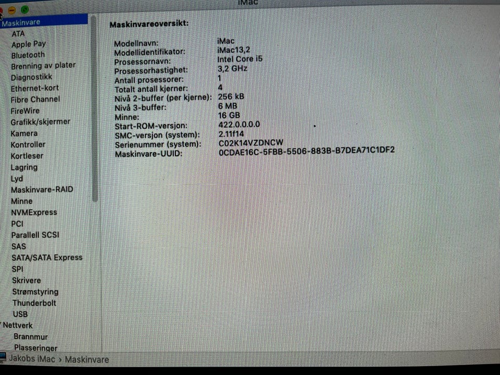Select Plasseringer under Nettverk
Viewport: 500px width, 375px height.
(x=36, y=348)
